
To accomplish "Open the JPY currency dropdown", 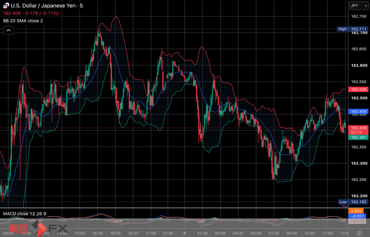I will 359,6.
